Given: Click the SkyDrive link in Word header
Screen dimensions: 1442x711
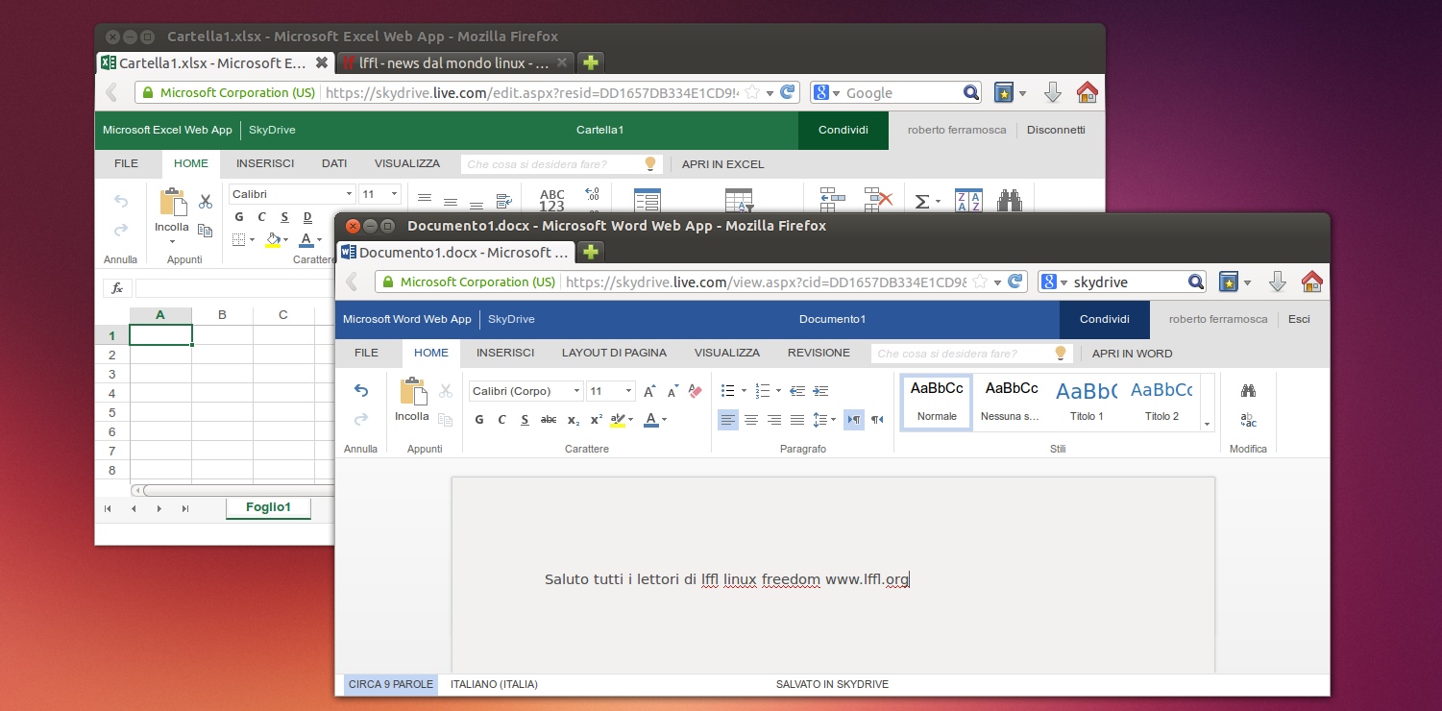Looking at the screenshot, I should [x=511, y=319].
